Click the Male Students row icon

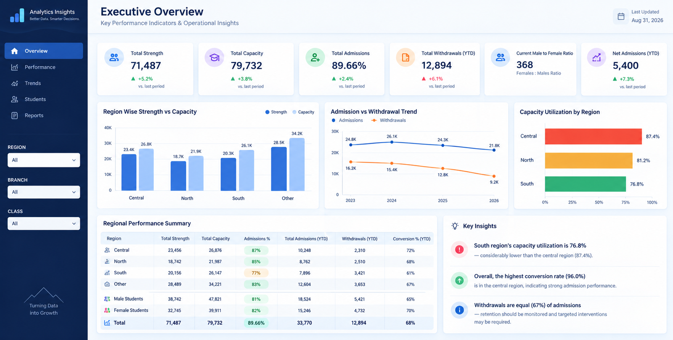point(107,299)
